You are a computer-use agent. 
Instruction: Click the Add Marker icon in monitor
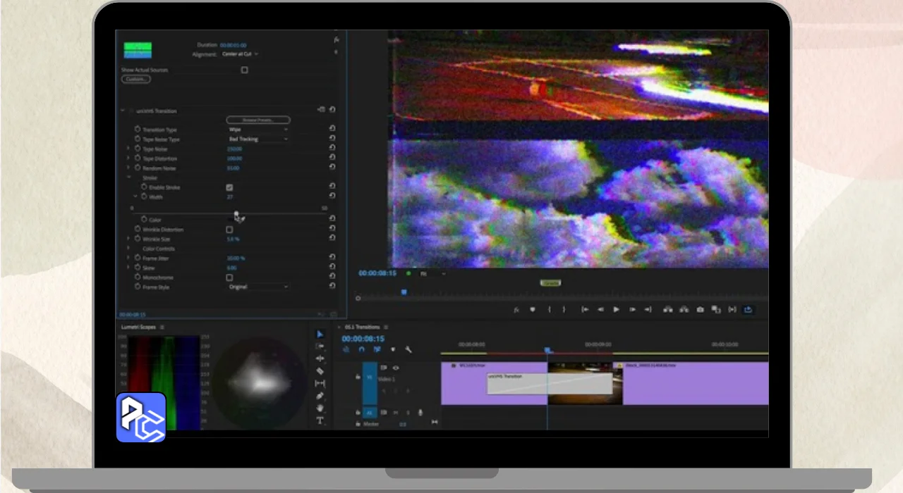coord(533,309)
